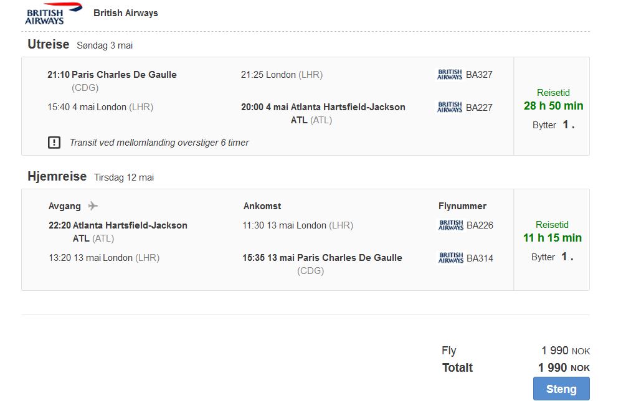Image resolution: width=626 pixels, height=401 pixels.
Task: Select flight number BA314
Action: tap(480, 258)
